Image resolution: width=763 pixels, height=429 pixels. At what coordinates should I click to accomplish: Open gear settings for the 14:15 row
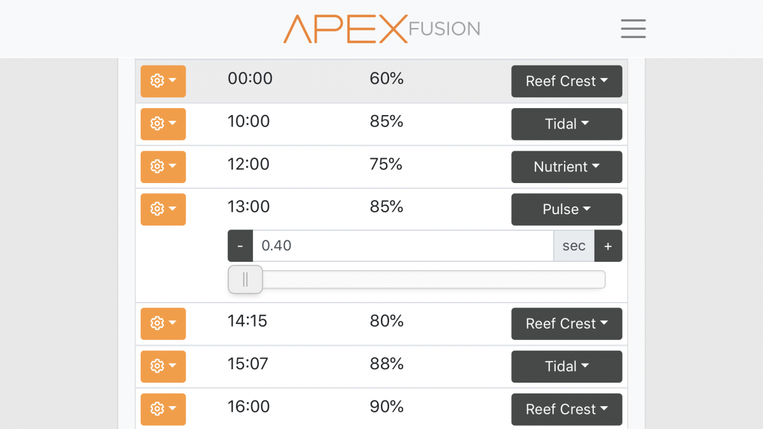click(163, 323)
